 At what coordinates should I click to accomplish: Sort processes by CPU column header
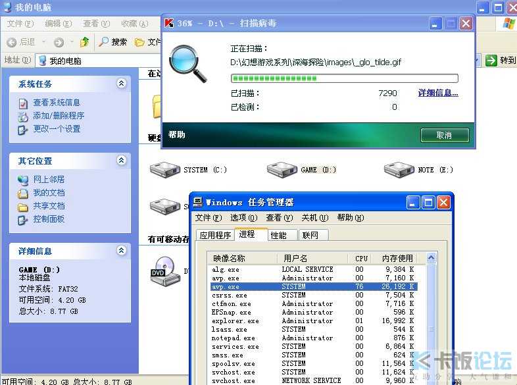tap(360, 259)
